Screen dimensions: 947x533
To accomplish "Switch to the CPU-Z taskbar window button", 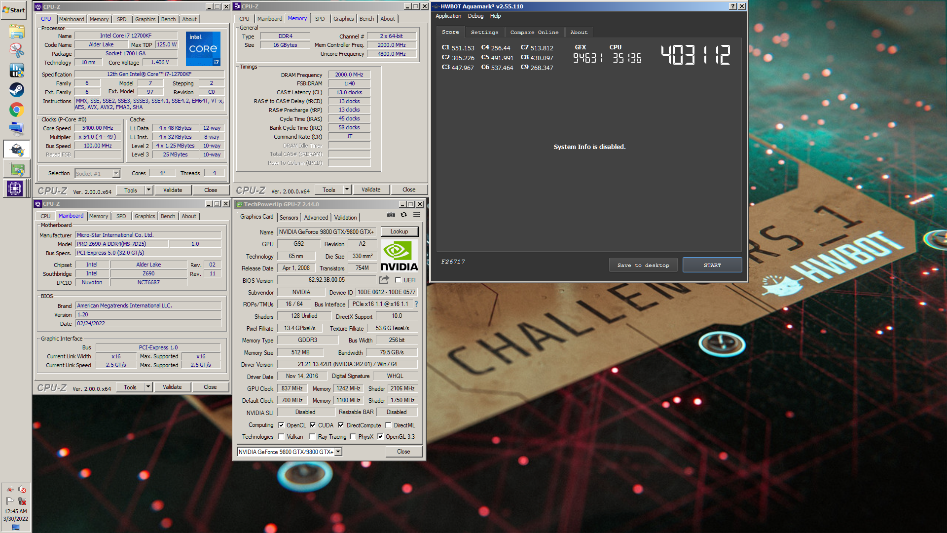I will point(16,189).
